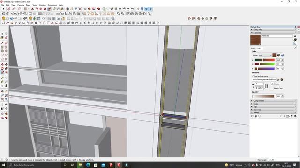Expand the Entity Info panel

click(274, 30)
